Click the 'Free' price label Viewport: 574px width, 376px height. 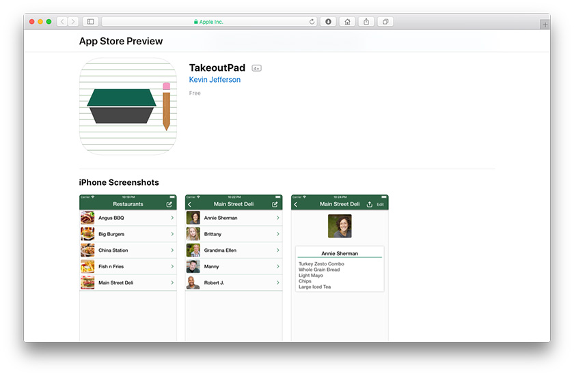[x=195, y=93]
